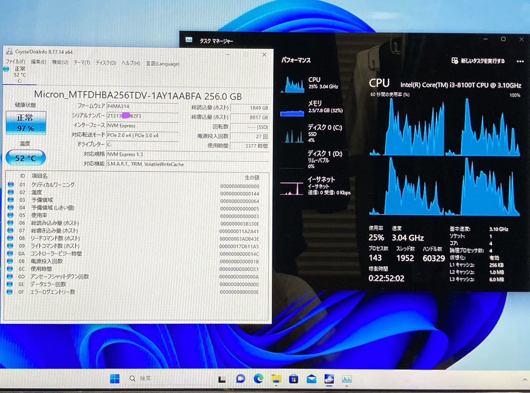Open Microsoft Store from the taskbar
530x393 pixels.
click(294, 378)
